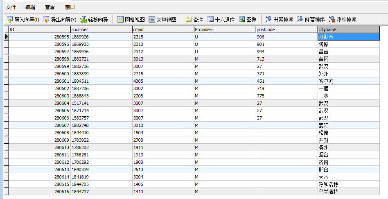Click Providers cell in row 280596
This screenshot has height=199, width=388.
[225, 44]
